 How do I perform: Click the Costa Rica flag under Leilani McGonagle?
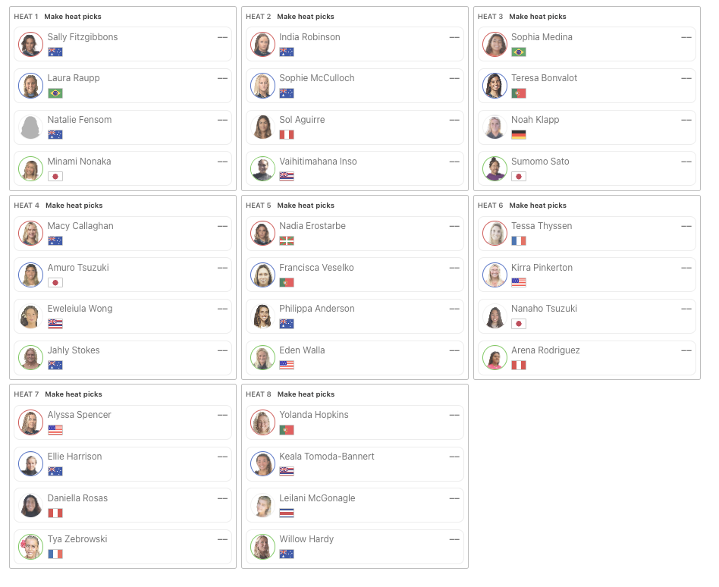(287, 513)
